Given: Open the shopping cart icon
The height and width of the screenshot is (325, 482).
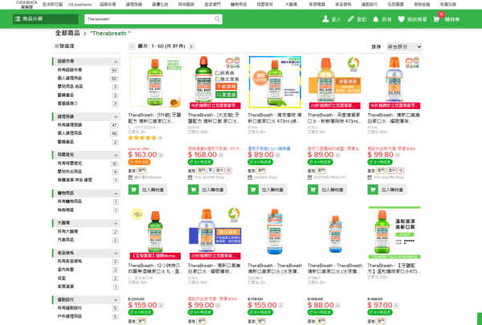Looking at the screenshot, I should 436,19.
